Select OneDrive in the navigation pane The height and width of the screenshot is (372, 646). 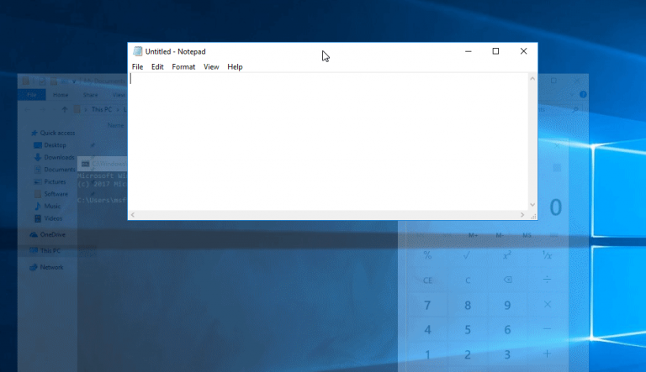pyautogui.click(x=52, y=235)
